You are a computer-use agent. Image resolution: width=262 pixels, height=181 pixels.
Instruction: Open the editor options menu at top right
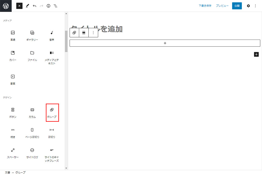pyautogui.click(x=255, y=6)
